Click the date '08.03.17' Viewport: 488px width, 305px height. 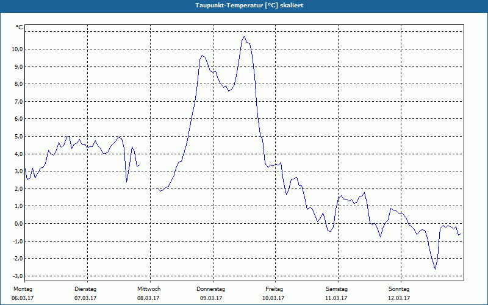click(148, 298)
